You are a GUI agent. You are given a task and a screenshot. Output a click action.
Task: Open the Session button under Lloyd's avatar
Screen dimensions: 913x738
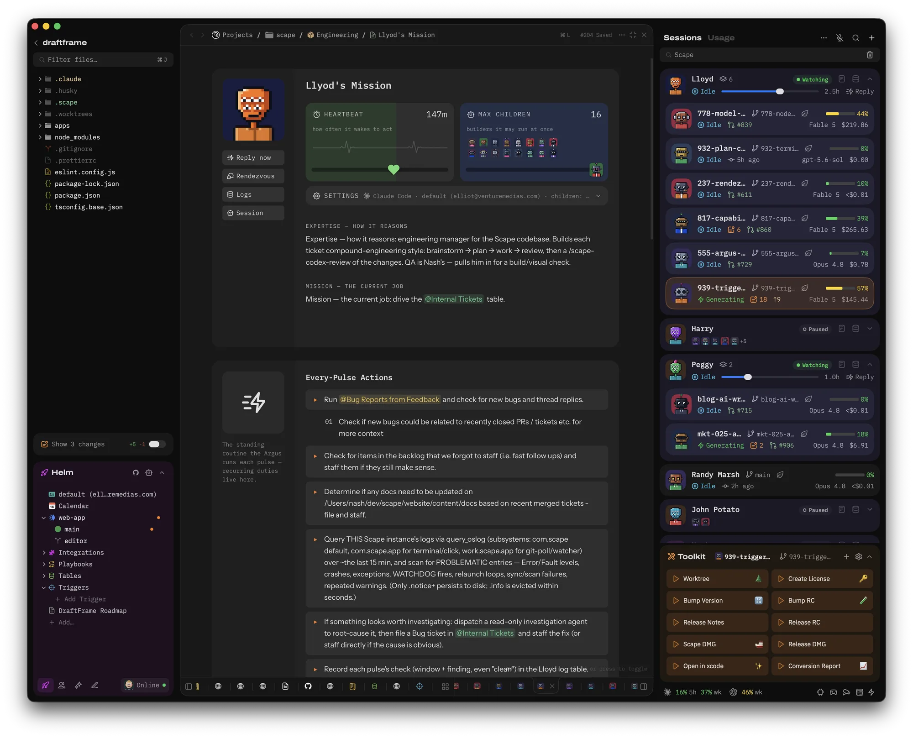pyautogui.click(x=253, y=213)
